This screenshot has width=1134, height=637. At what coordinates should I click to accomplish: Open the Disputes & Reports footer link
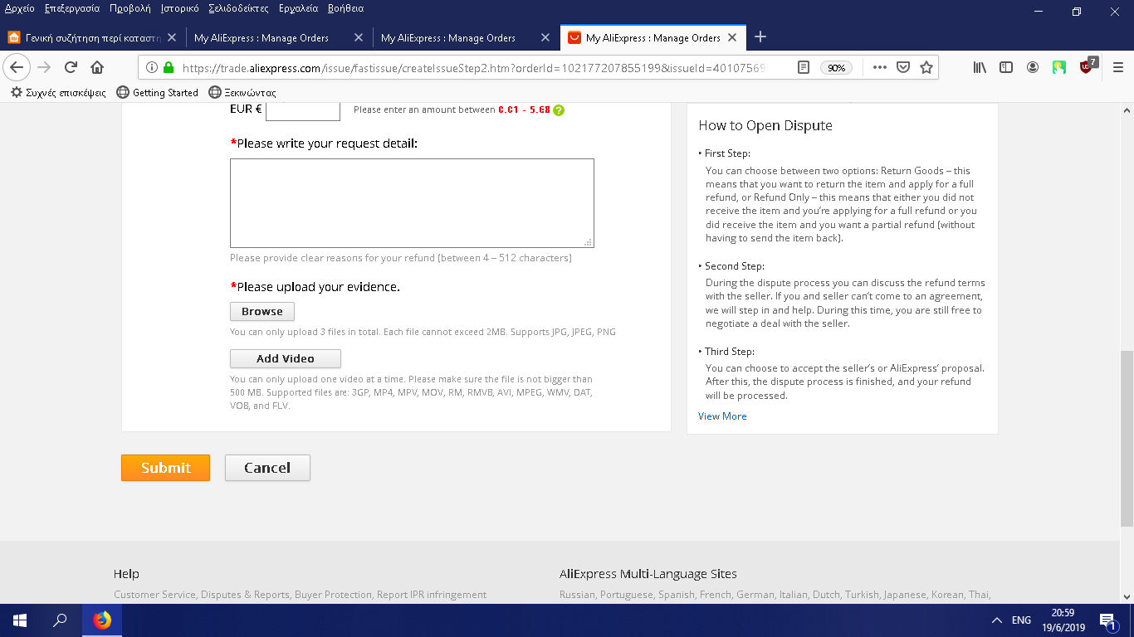[245, 595]
